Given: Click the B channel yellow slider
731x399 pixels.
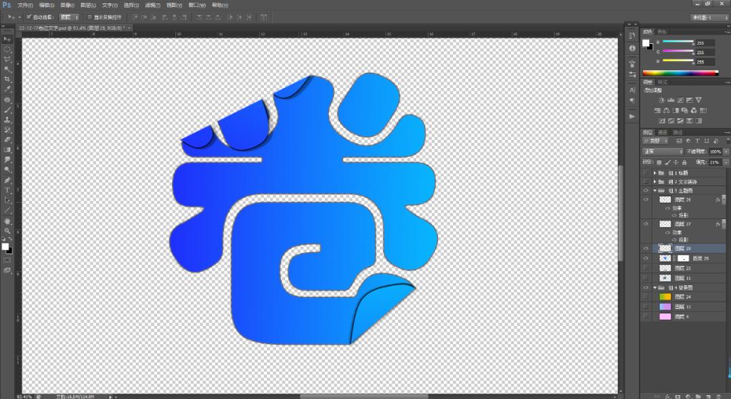Looking at the screenshot, I should [678, 61].
